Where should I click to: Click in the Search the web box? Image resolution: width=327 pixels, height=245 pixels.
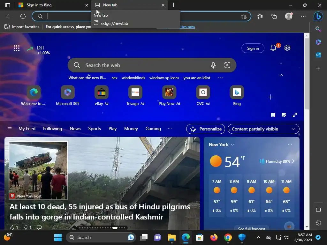152,65
